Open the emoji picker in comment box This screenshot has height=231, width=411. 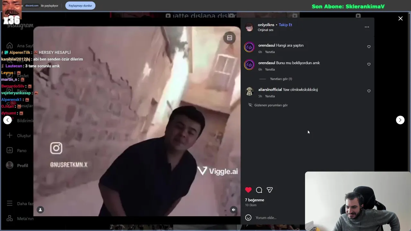coord(248,218)
